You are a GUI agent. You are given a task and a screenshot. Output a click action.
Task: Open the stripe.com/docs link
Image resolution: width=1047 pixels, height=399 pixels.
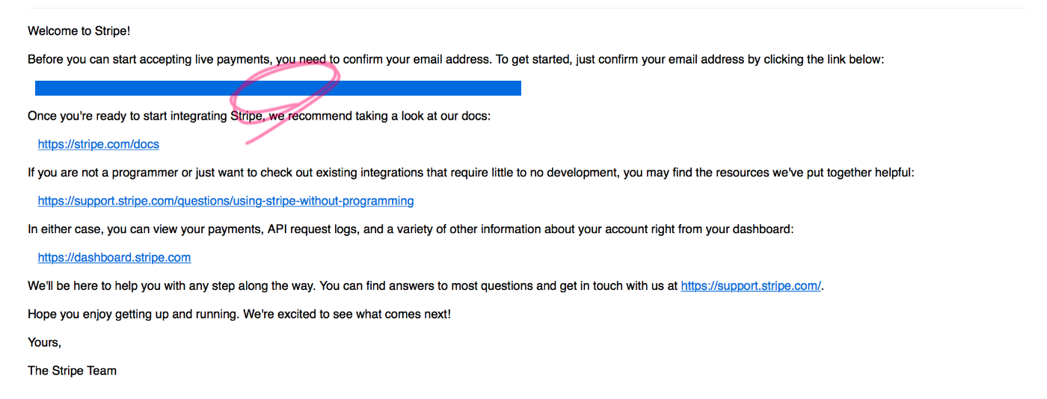99,144
